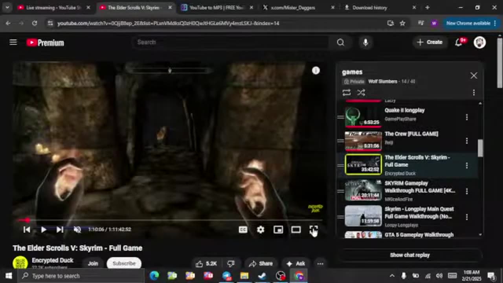Open the Windows Start menu
503x283 pixels.
pyautogui.click(x=9, y=276)
